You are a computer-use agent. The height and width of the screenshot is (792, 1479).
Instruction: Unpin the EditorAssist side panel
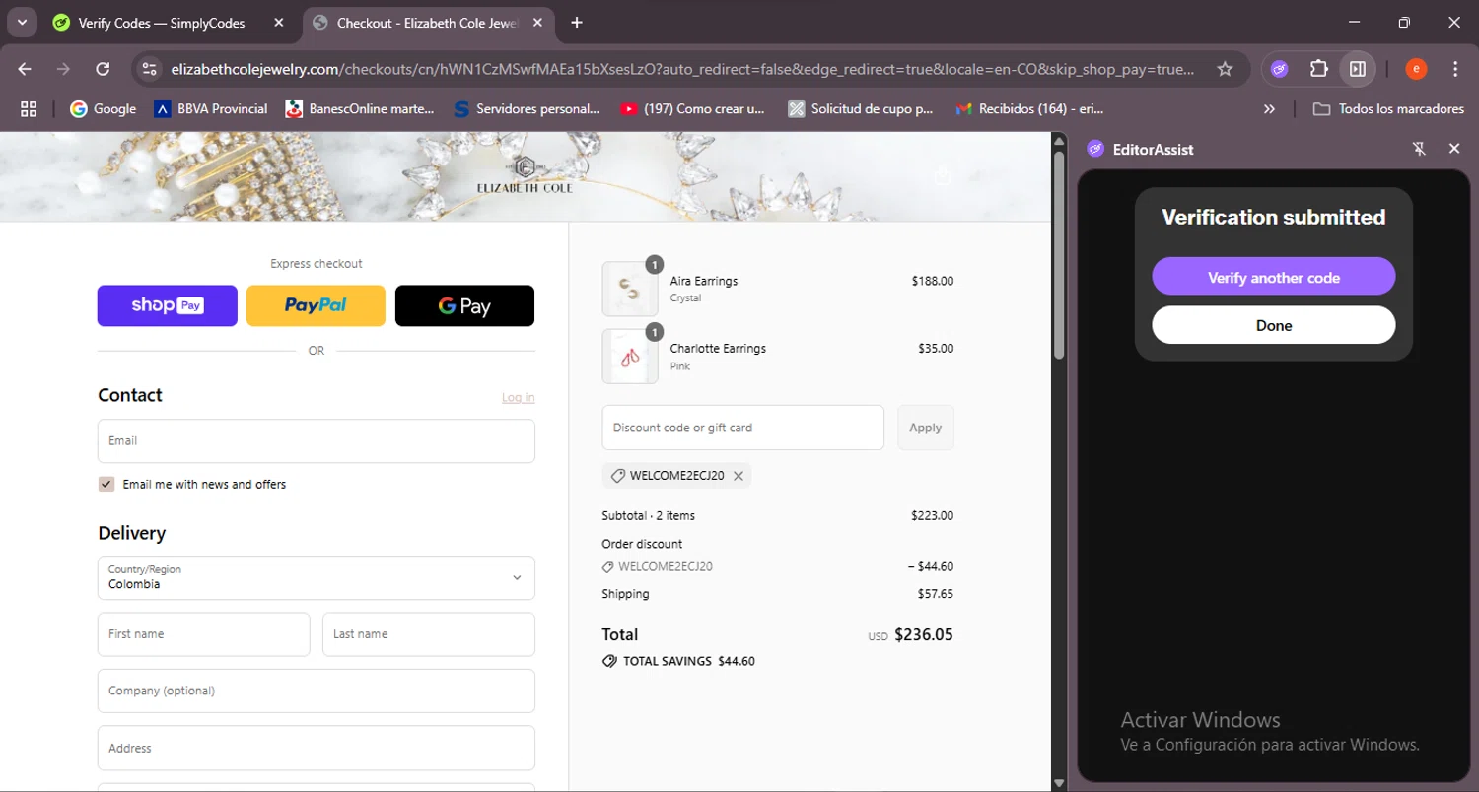pyautogui.click(x=1419, y=149)
